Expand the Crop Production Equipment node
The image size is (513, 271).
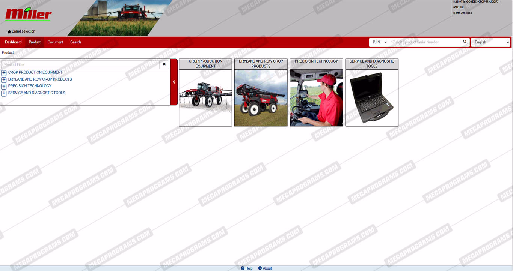click(4, 73)
